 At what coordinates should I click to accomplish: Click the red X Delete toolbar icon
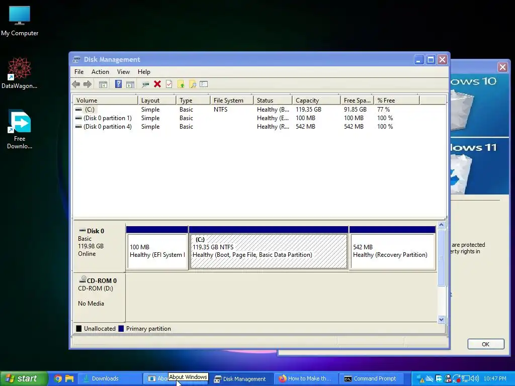(157, 84)
